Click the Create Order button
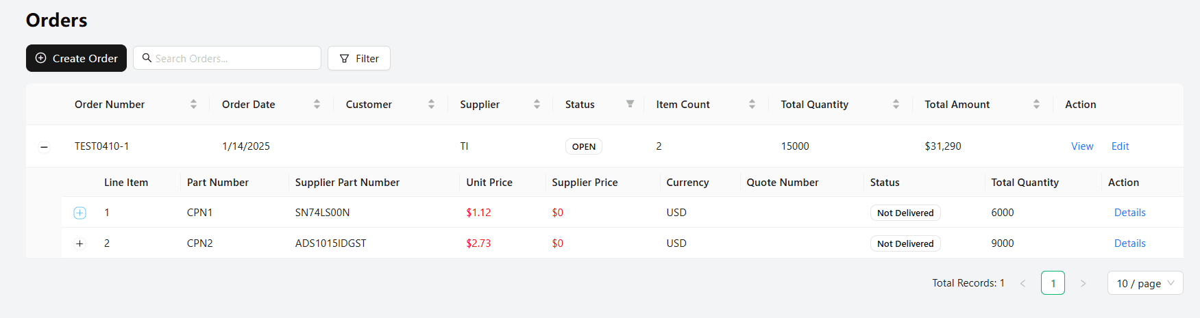 click(x=76, y=58)
